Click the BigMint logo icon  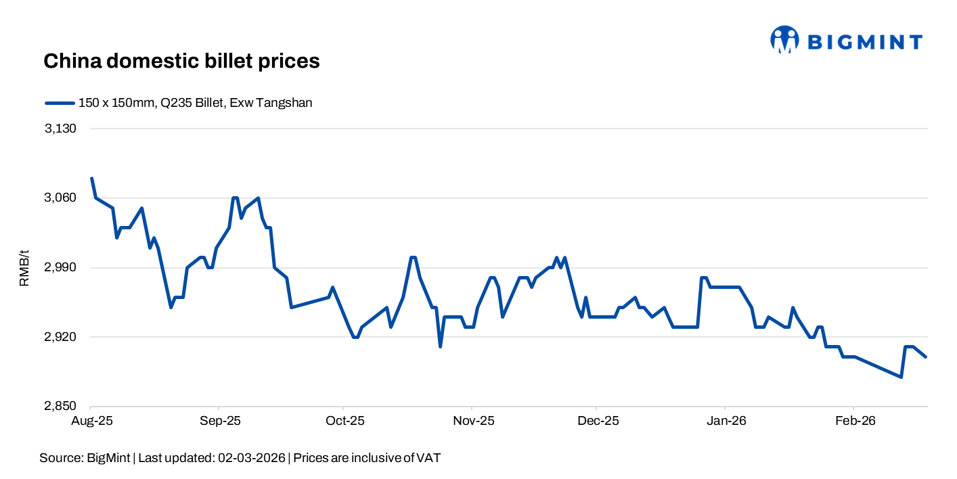pos(784,40)
